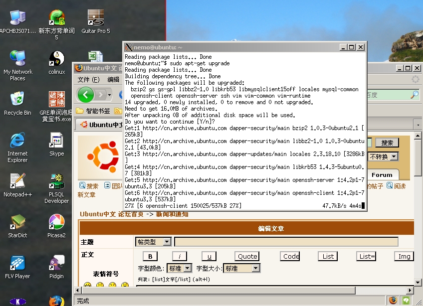Open the 编辑 menu in Firefox
This screenshot has width=423, height=306.
[113, 80]
